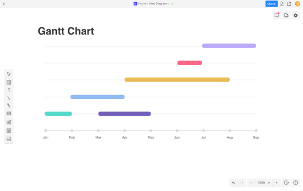The width and height of the screenshot is (303, 191).
Task: Select the Jan axis label
Action: [45, 138]
